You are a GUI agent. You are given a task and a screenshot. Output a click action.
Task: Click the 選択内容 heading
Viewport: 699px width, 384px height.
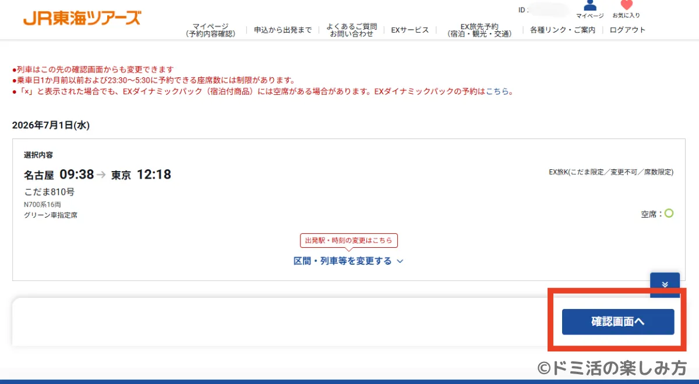38,155
